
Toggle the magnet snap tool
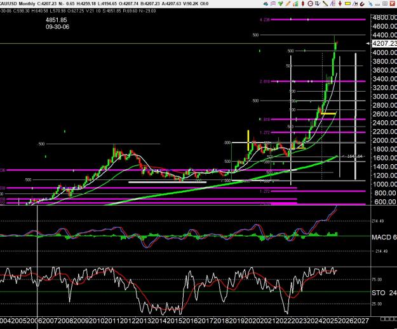point(362,4)
